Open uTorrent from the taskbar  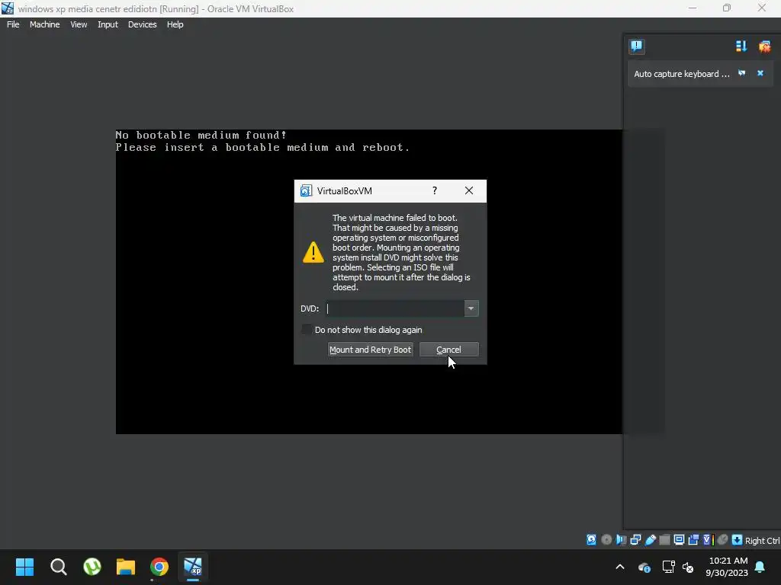92,567
